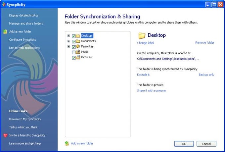Select the Pictures label in folder tree
Screen dimensions: 225x152
(86, 57)
